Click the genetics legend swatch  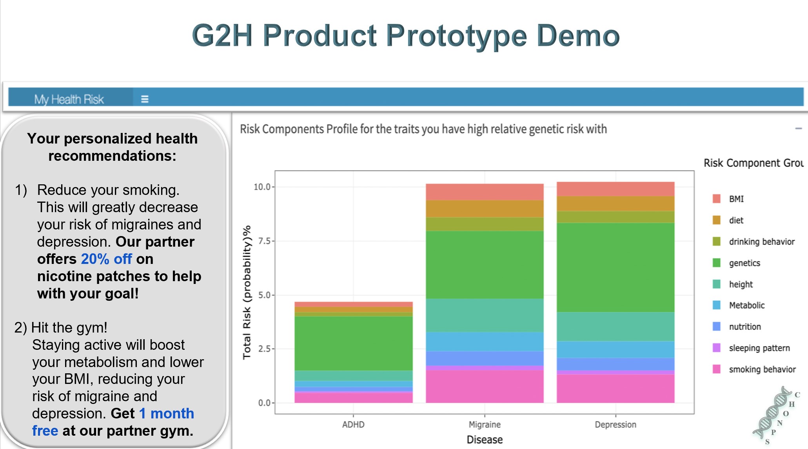716,263
